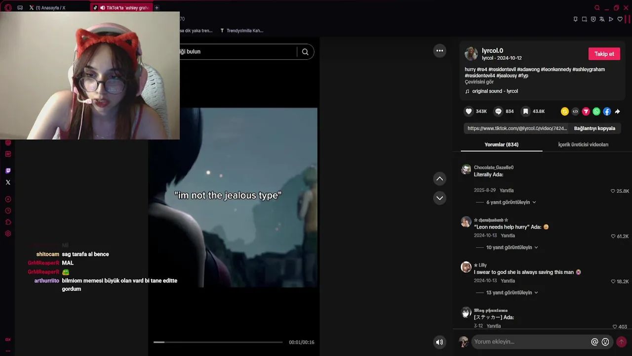
Task: Add page to bookmarks with toolbar heart
Action: (620, 19)
